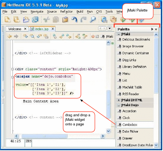The height and width of the screenshot is (151, 163).
Task: Click the Build Main Project icon
Action: pyautogui.click(x=104, y=20)
